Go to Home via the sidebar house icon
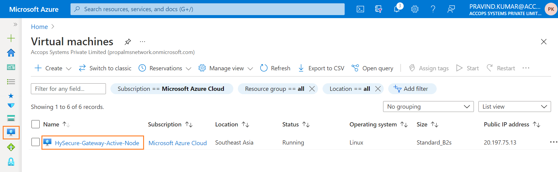 tap(11, 53)
